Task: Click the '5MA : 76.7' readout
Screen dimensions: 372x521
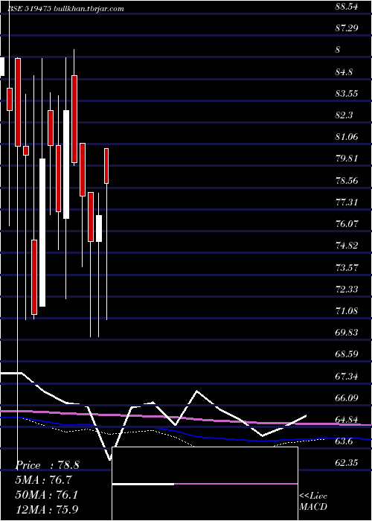Action: pyautogui.click(x=44, y=480)
